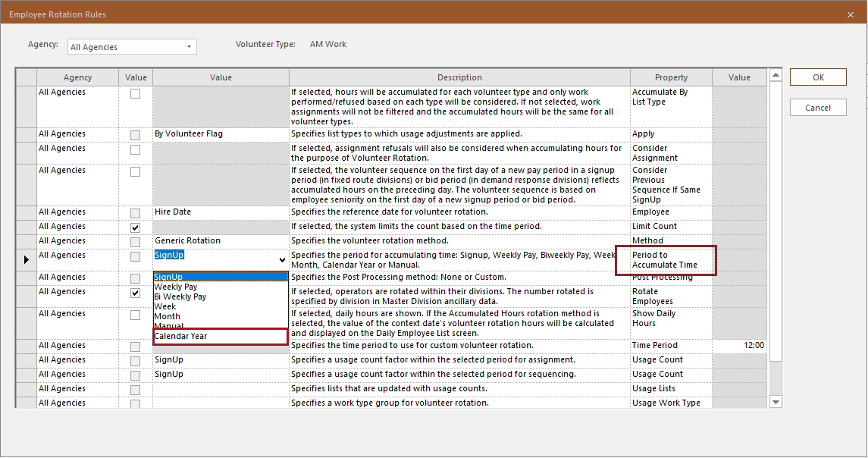Collapse the Period to Accumulate Time dropdown
The width and height of the screenshot is (868, 458).
tap(282, 259)
